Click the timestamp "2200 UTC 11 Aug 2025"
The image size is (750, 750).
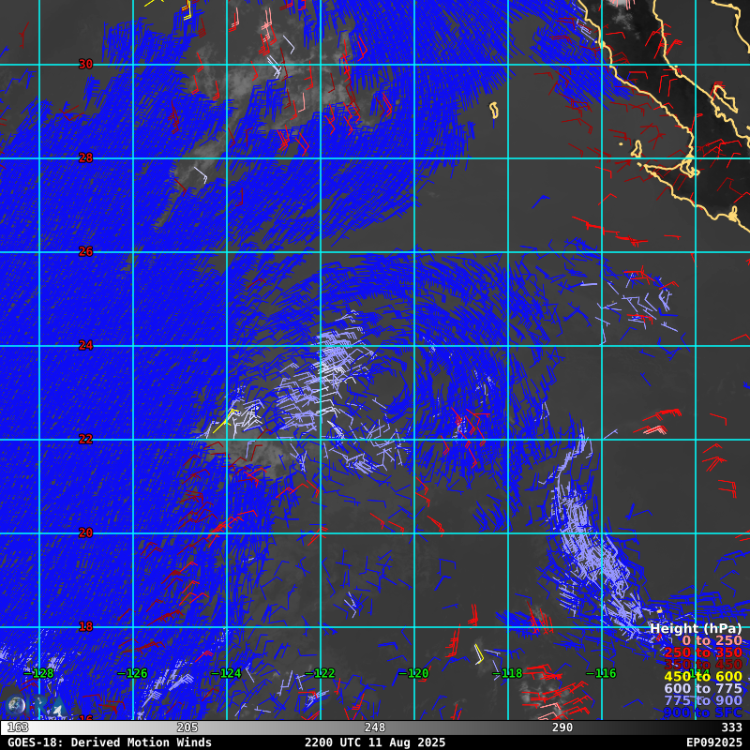[375, 742]
